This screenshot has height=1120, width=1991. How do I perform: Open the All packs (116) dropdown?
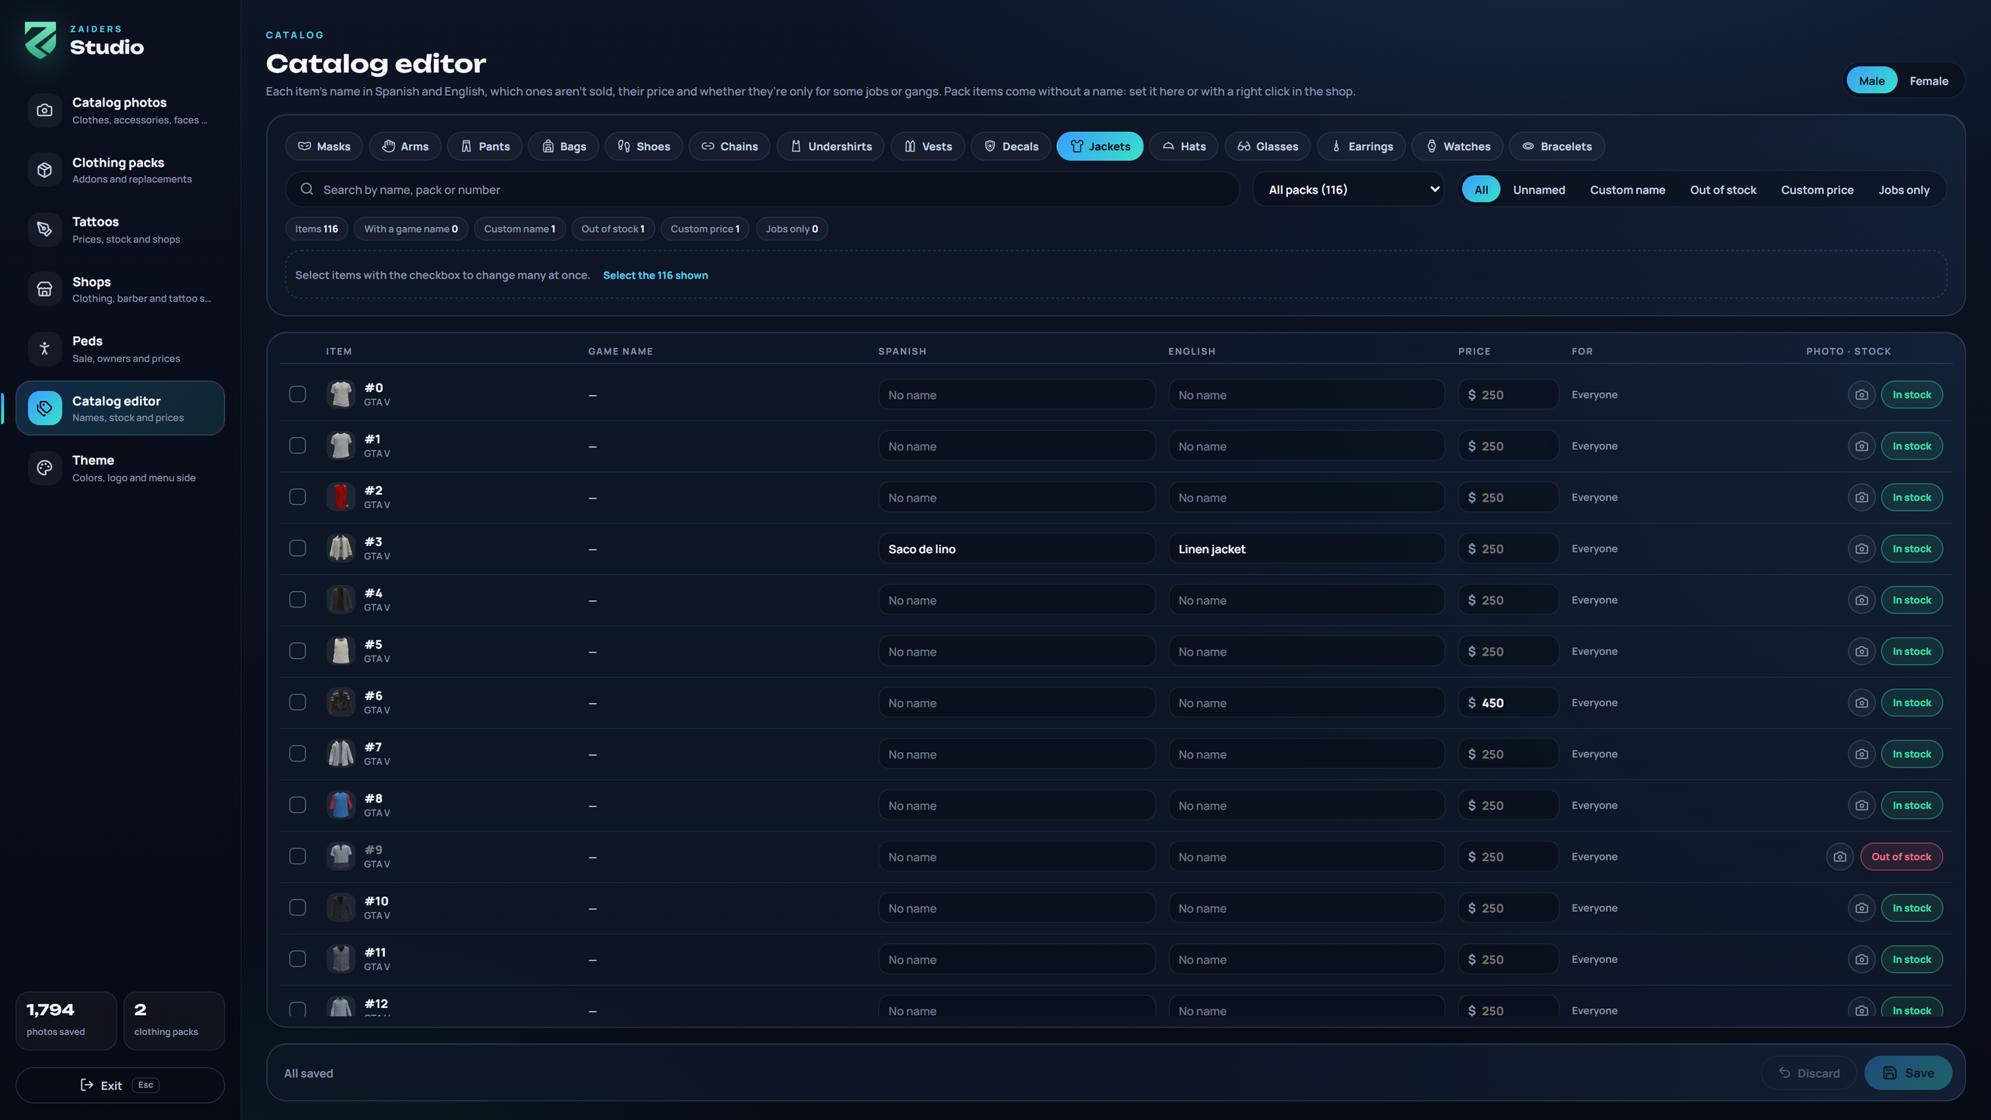(1350, 190)
